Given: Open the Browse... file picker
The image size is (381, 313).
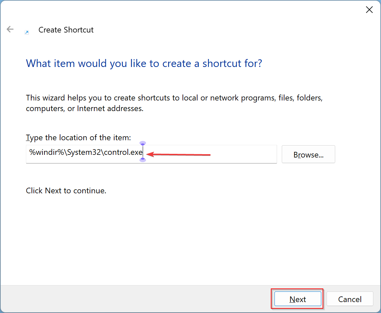Looking at the screenshot, I should [x=308, y=155].
